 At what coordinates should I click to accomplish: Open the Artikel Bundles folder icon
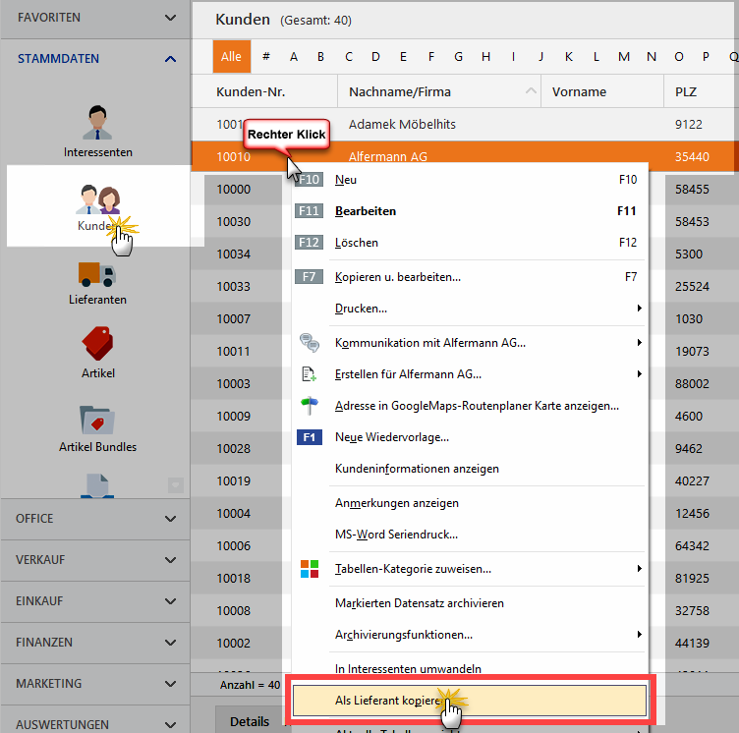97,420
